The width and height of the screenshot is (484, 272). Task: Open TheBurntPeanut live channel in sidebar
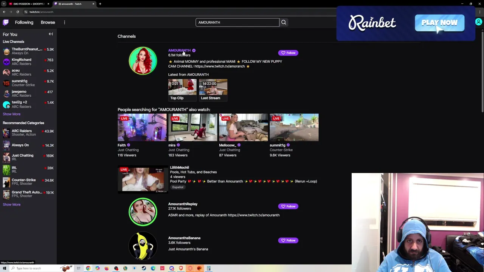click(x=28, y=51)
